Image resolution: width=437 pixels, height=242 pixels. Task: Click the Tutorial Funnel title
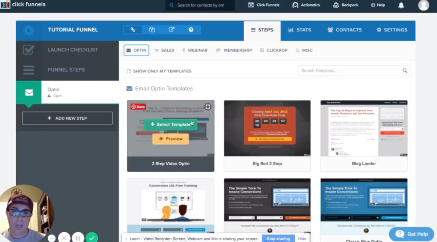73,30
